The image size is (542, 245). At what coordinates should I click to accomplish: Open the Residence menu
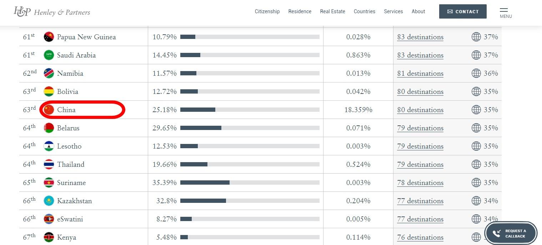coord(300,11)
